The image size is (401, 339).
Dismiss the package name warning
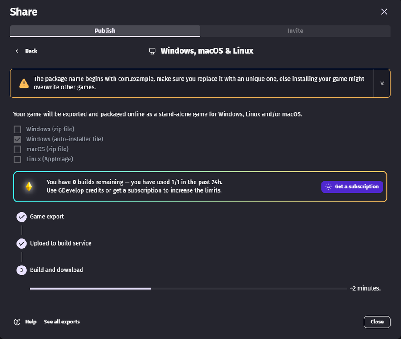pos(382,84)
